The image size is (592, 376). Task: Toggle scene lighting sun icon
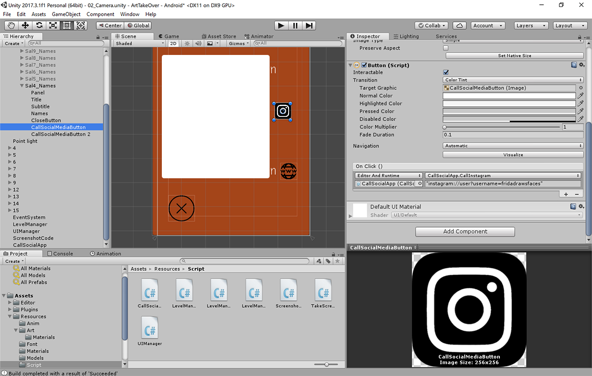pos(187,43)
